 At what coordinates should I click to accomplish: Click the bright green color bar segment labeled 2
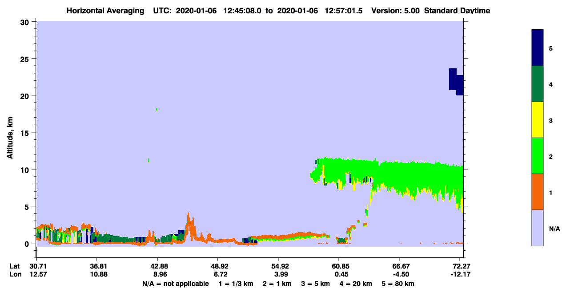[537, 156]
